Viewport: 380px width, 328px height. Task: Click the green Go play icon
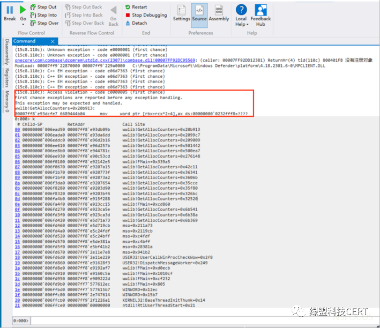[23, 10]
